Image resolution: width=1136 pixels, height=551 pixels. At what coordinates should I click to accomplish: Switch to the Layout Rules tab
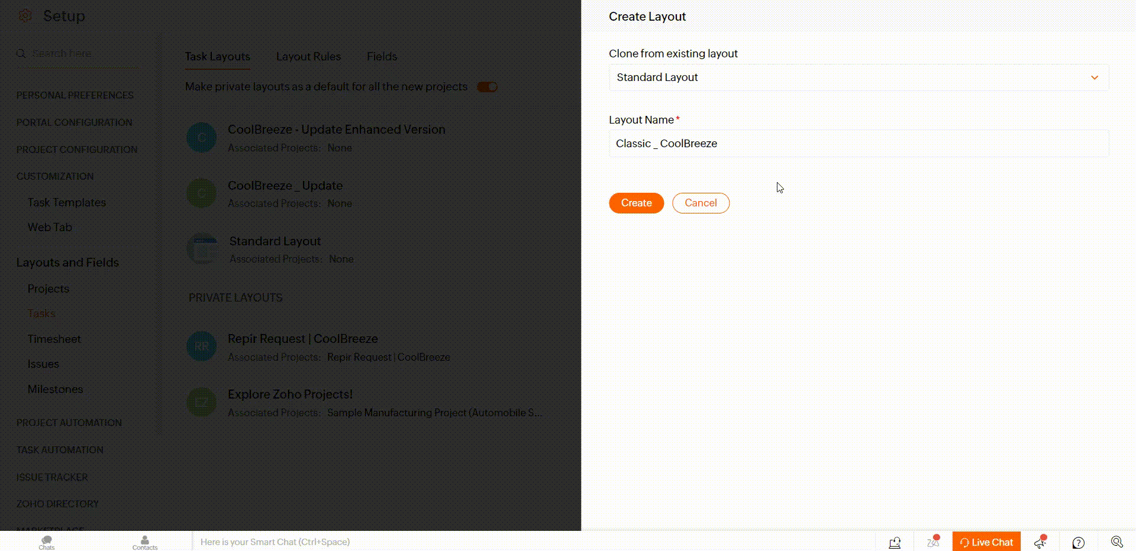pos(308,57)
